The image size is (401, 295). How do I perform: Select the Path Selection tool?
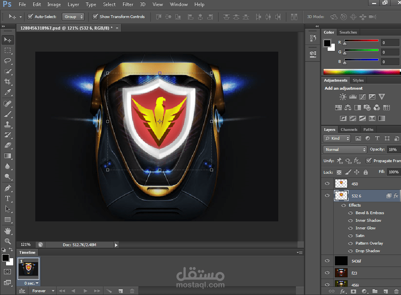8,209
